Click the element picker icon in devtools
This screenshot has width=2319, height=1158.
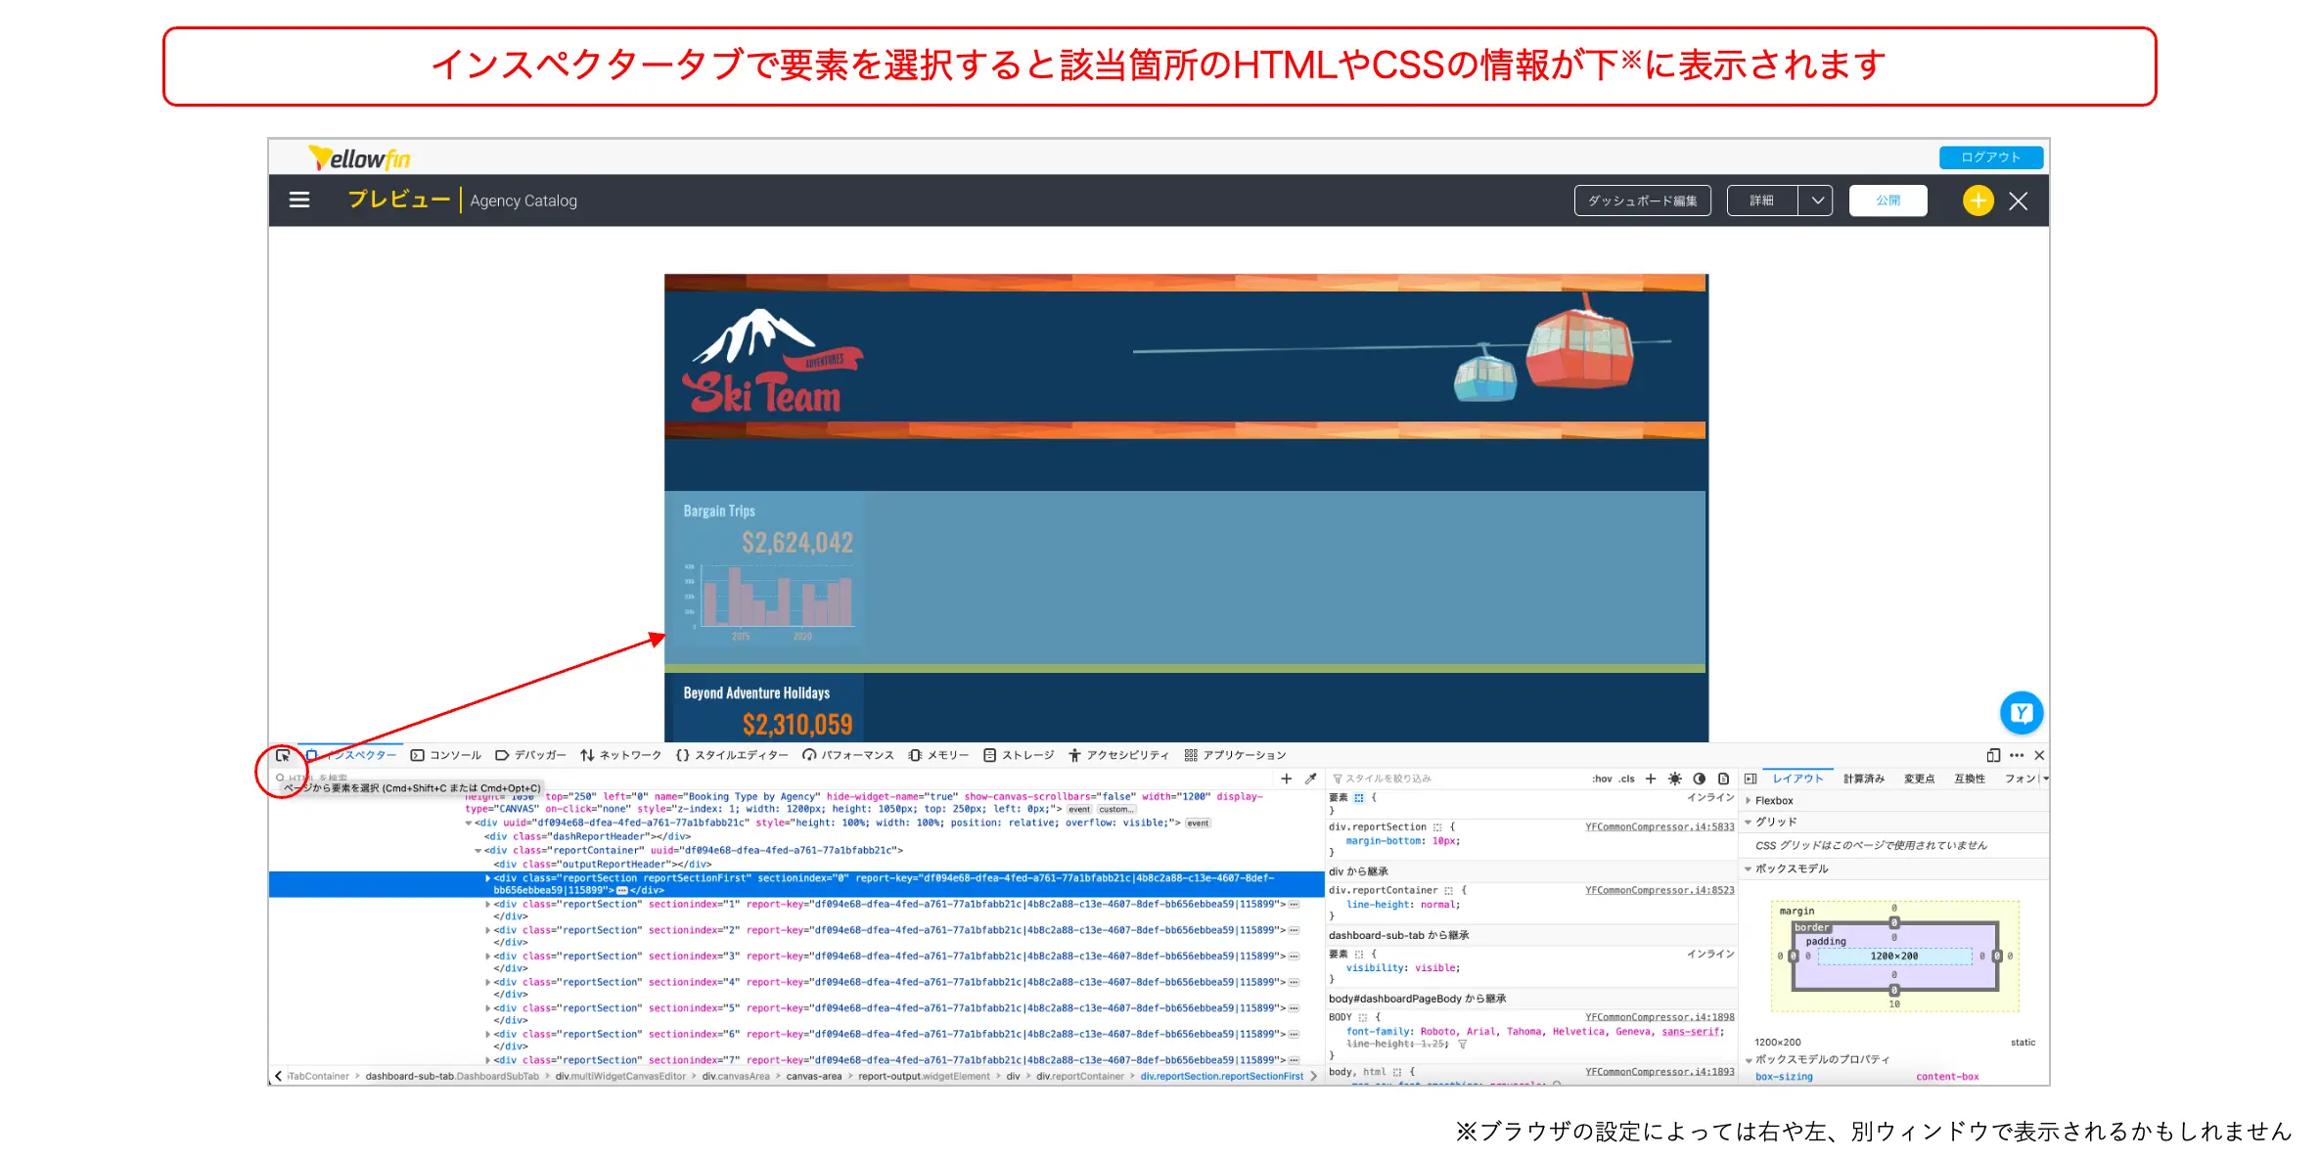(283, 755)
